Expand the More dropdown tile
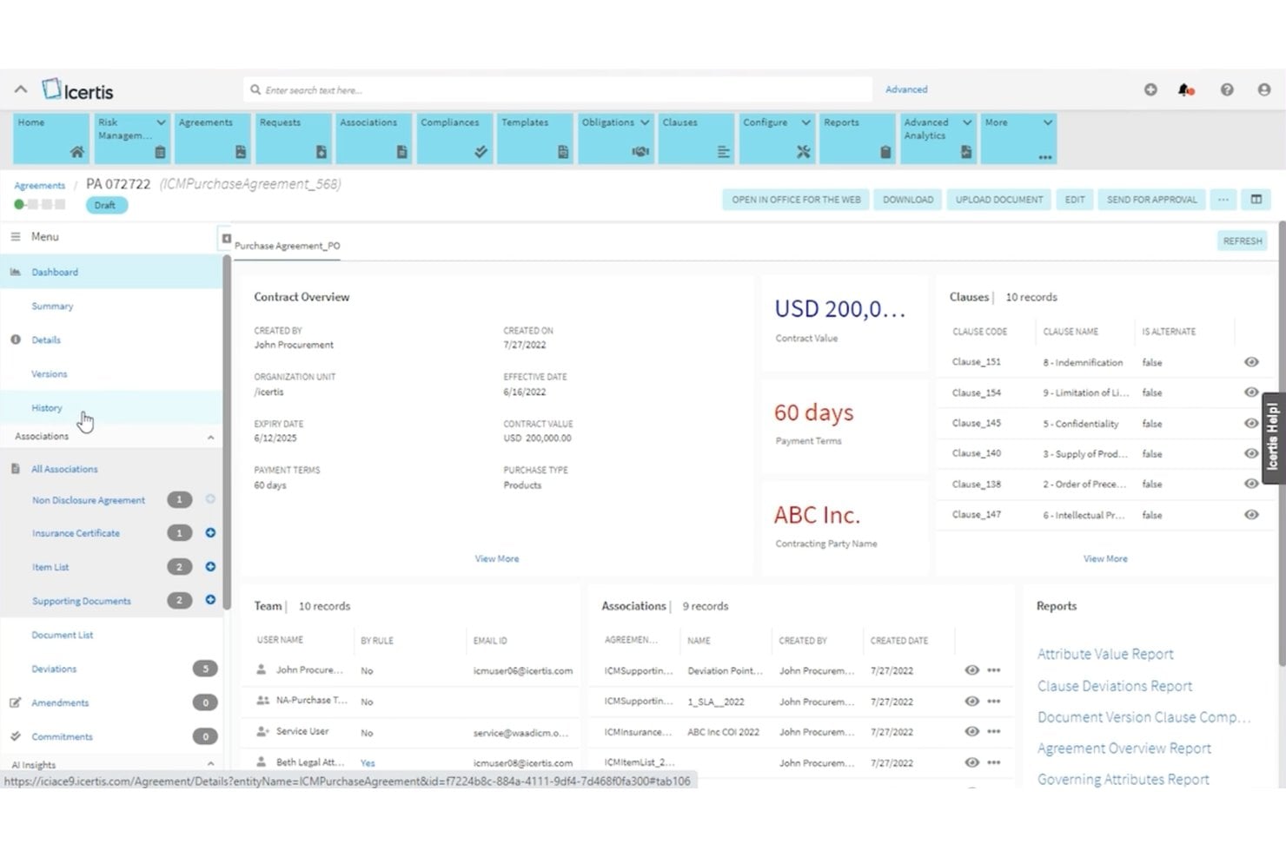Image resolution: width=1286 pixels, height=857 pixels. pos(1048,122)
